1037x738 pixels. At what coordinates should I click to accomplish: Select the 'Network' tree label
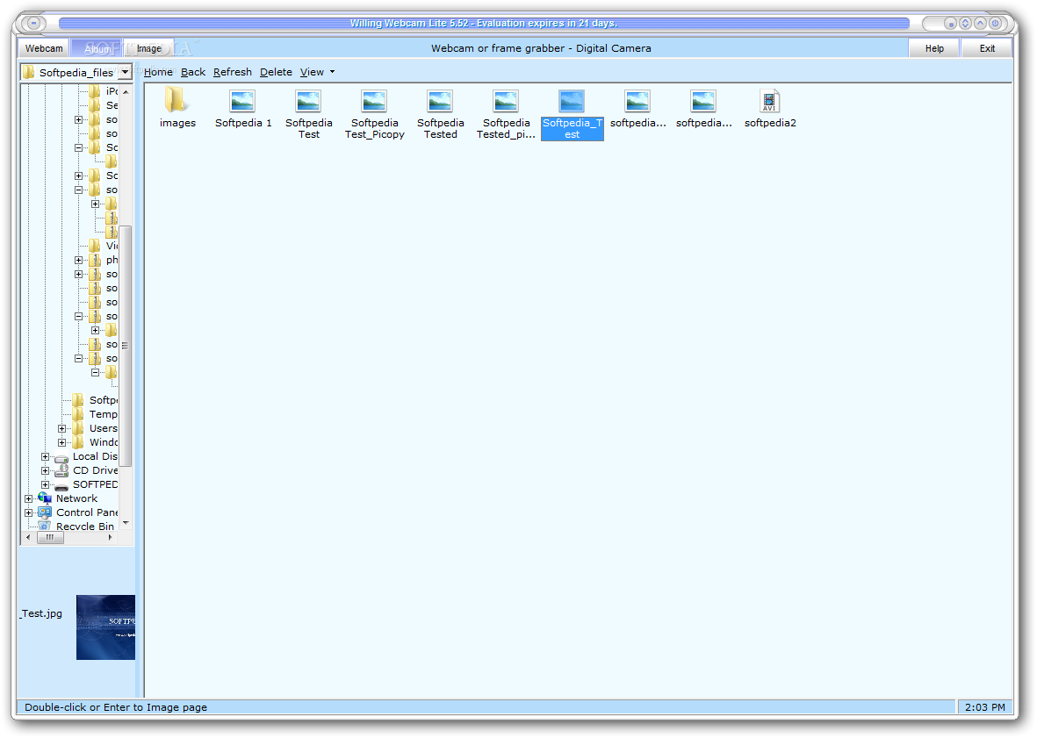click(x=76, y=498)
